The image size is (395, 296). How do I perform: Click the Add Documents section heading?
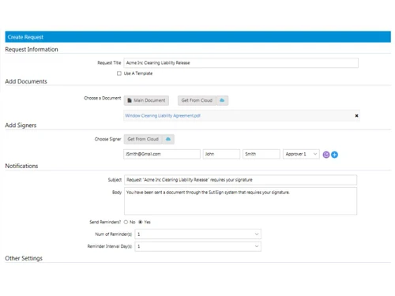26,81
